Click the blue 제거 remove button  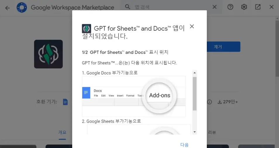coord(223,47)
